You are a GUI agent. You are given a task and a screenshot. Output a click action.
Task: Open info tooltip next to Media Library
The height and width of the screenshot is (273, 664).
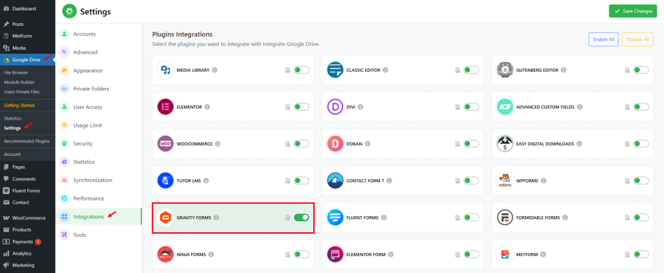[215, 70]
